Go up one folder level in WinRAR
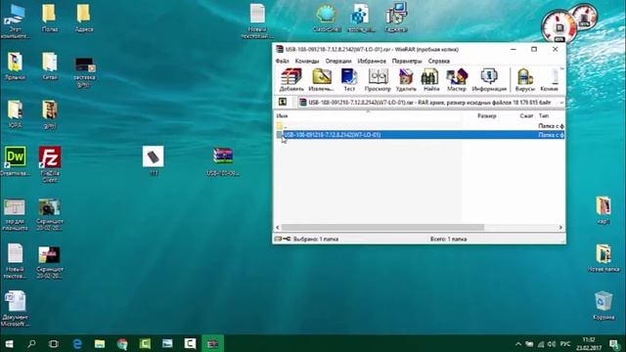This screenshot has width=626, height=352. pos(283,102)
